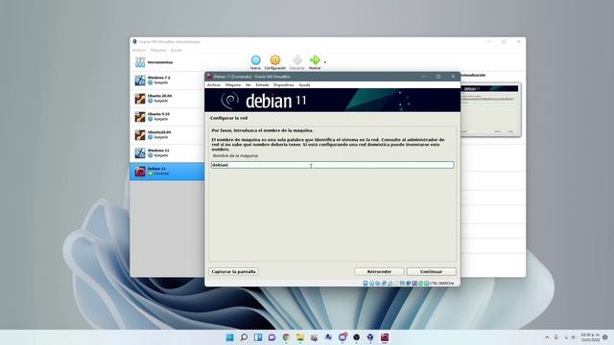Click the hard disk activity icon in VM status bar
The height and width of the screenshot is (345, 614).
[x=366, y=284]
